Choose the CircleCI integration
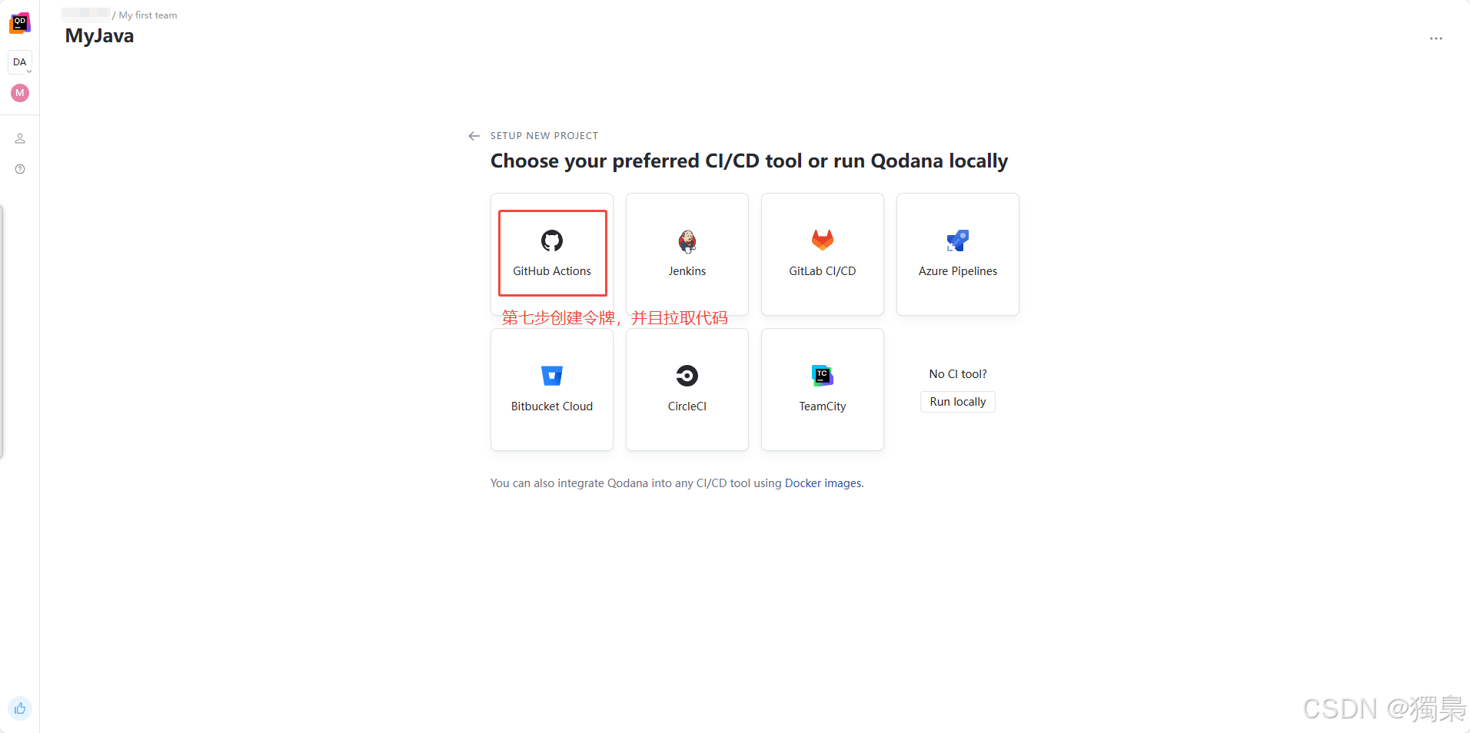 pyautogui.click(x=687, y=389)
